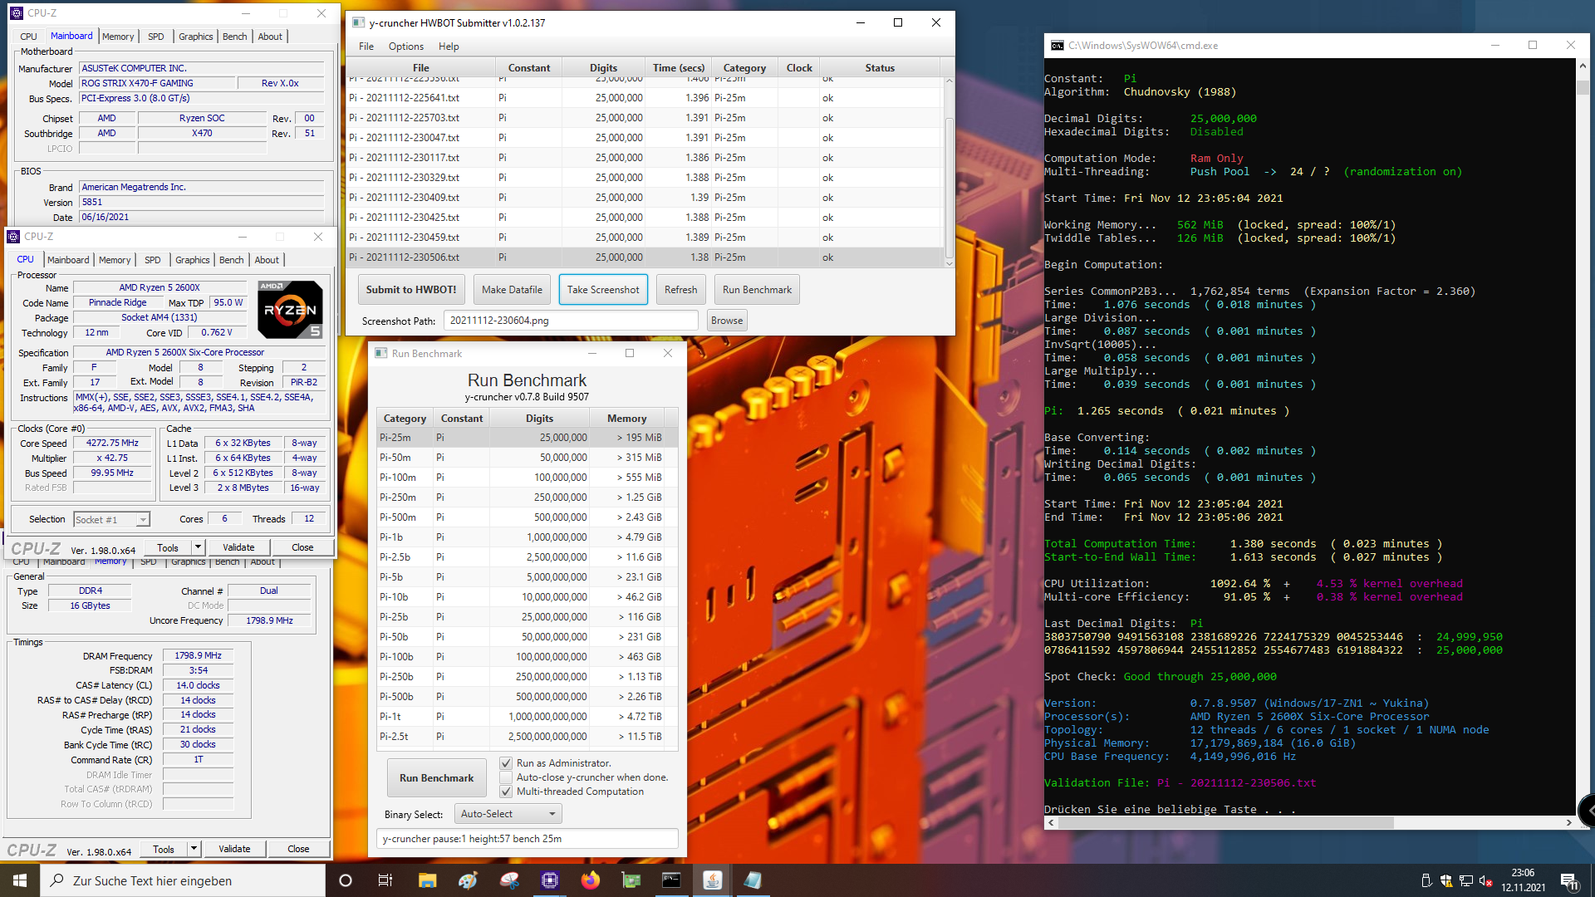Enable Auto-close y-cruncher when done
1595x897 pixels.
click(x=506, y=777)
